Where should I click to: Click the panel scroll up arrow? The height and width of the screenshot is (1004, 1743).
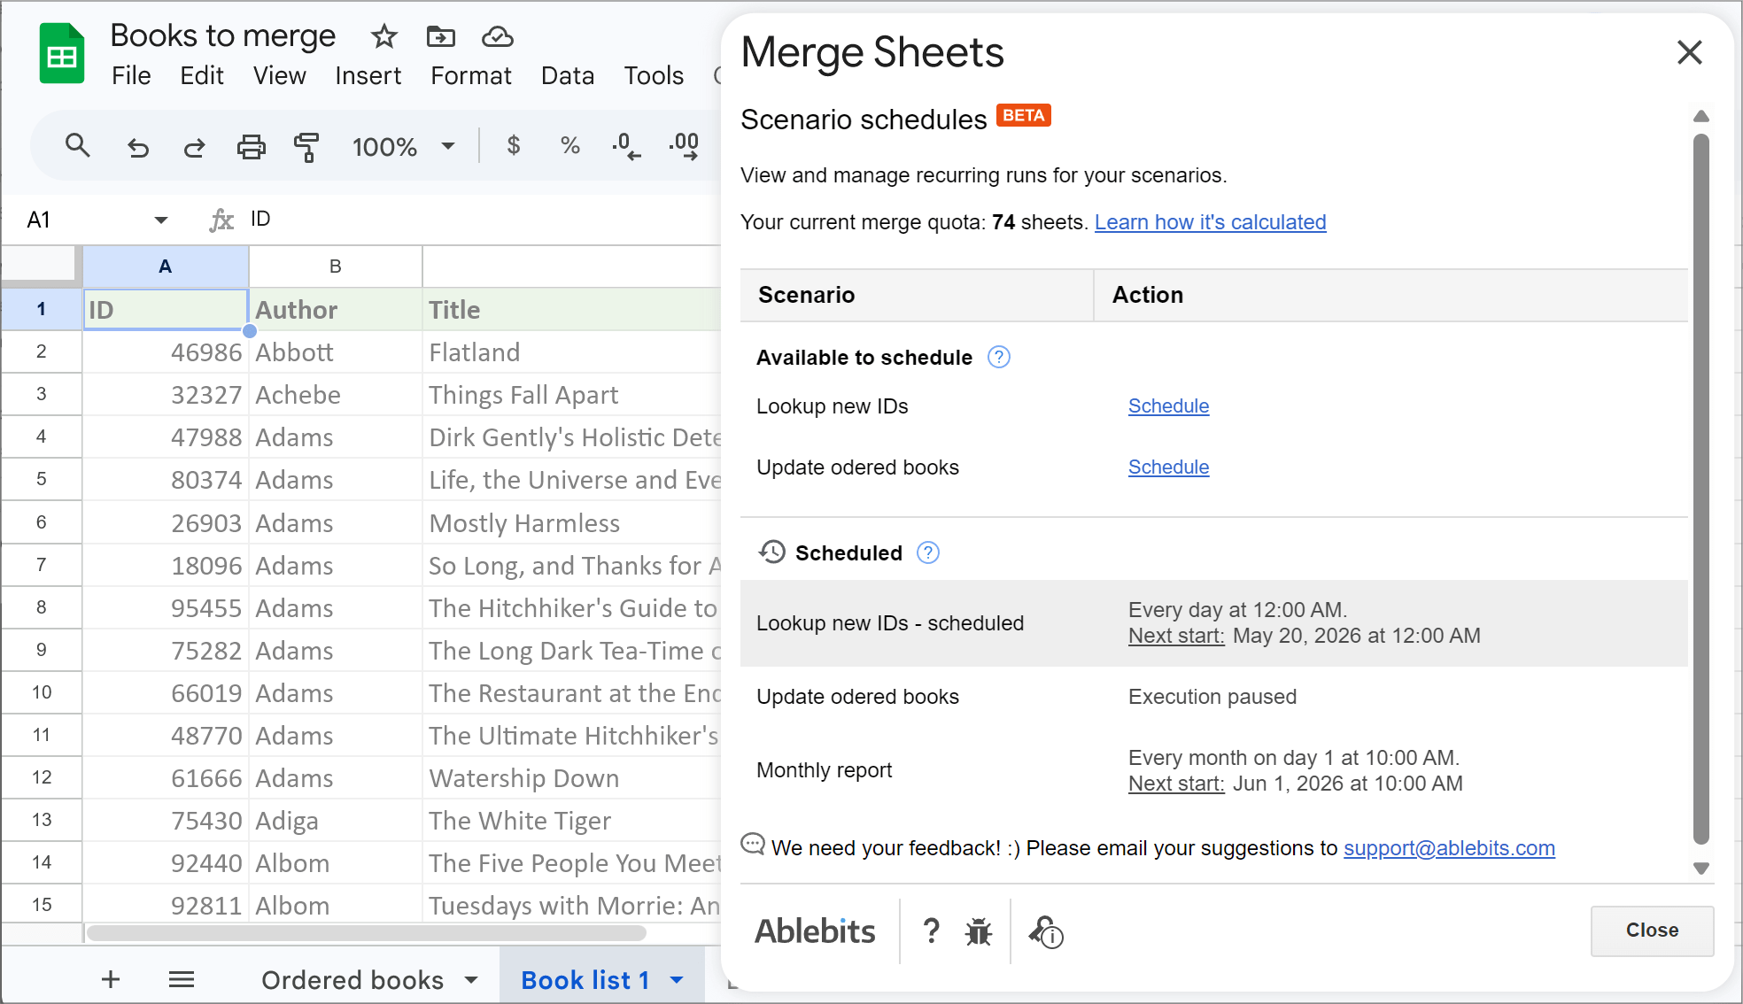pos(1701,117)
